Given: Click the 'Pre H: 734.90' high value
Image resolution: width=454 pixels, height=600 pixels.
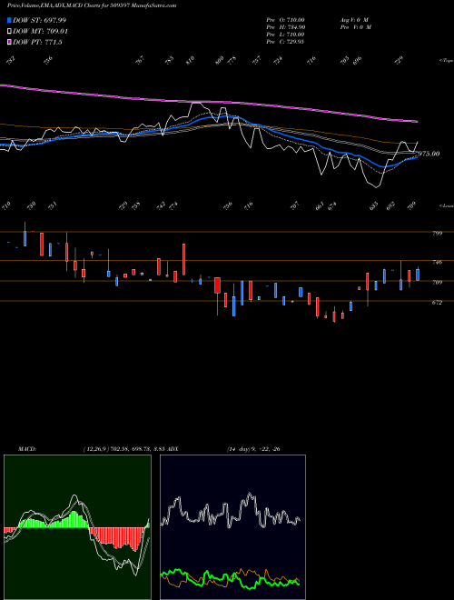Looking at the screenshot, I should point(285,27).
